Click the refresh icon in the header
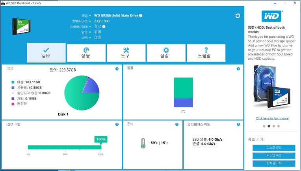Image resolution: width=301 pixels, height=171 pixels. 238,16
